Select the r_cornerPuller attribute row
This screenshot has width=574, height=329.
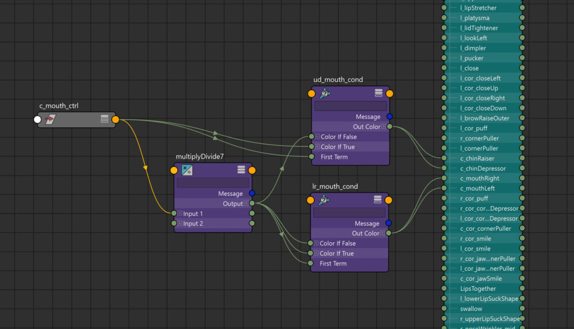click(x=483, y=138)
